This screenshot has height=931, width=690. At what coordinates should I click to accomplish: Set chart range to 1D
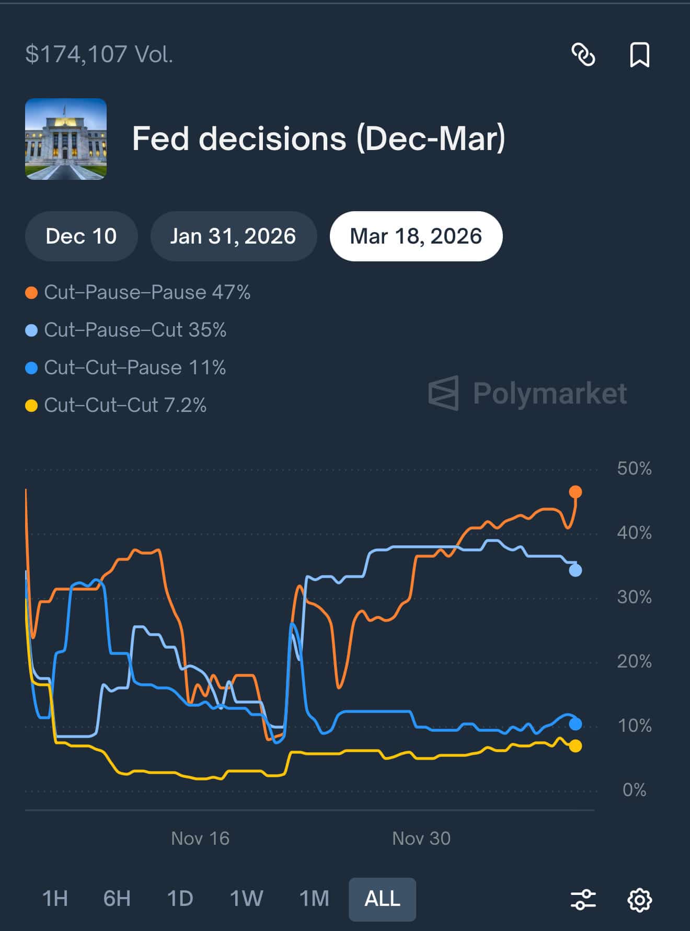coord(180,899)
